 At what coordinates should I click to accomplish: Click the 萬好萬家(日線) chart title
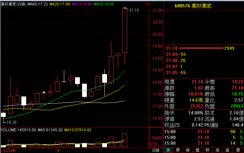[x=13, y=4]
